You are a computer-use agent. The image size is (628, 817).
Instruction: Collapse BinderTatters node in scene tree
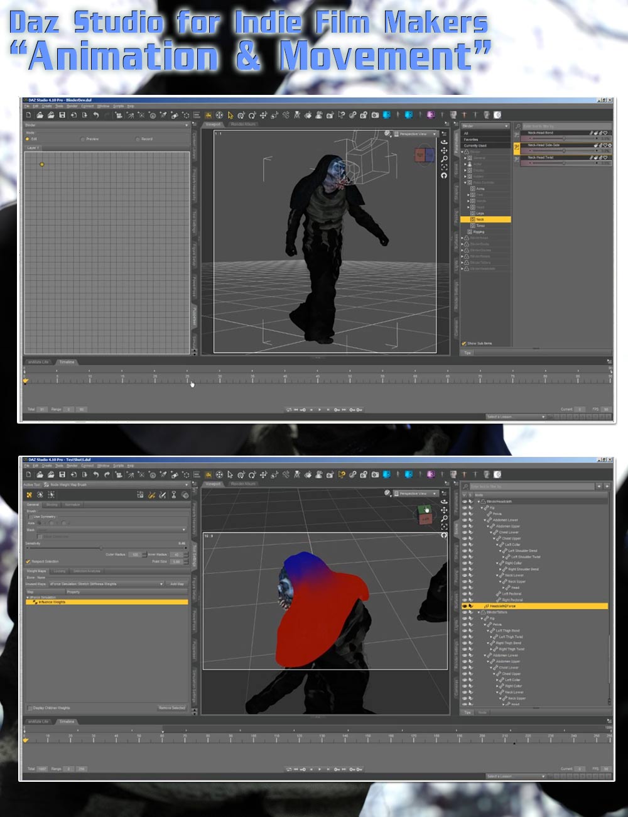point(479,612)
